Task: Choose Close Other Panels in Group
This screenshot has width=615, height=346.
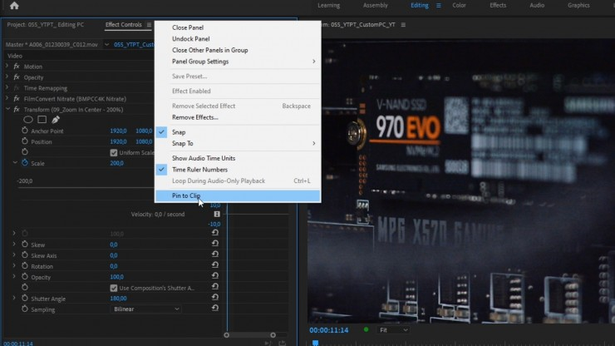Action: [238, 50]
